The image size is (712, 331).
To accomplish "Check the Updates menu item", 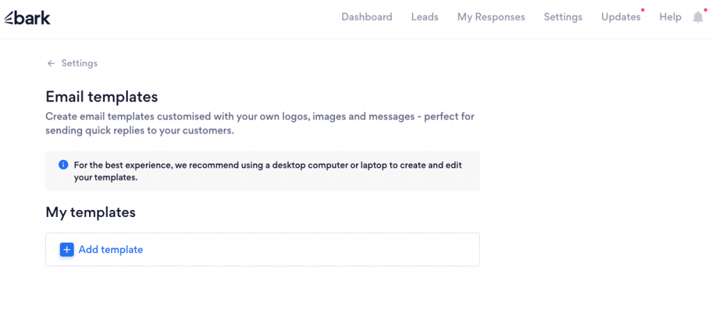I will pyautogui.click(x=620, y=17).
